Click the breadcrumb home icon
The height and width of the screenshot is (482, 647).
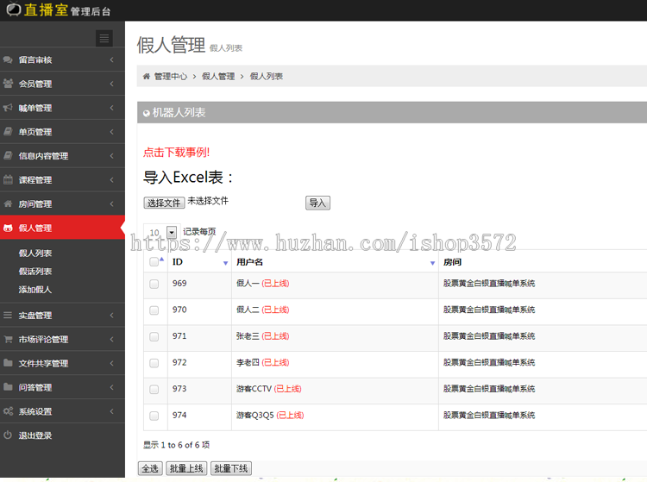tap(146, 76)
